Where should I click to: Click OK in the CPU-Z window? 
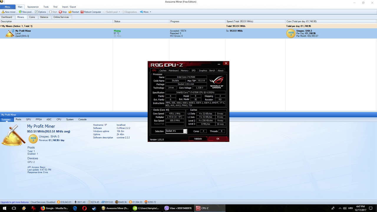pos(218,139)
